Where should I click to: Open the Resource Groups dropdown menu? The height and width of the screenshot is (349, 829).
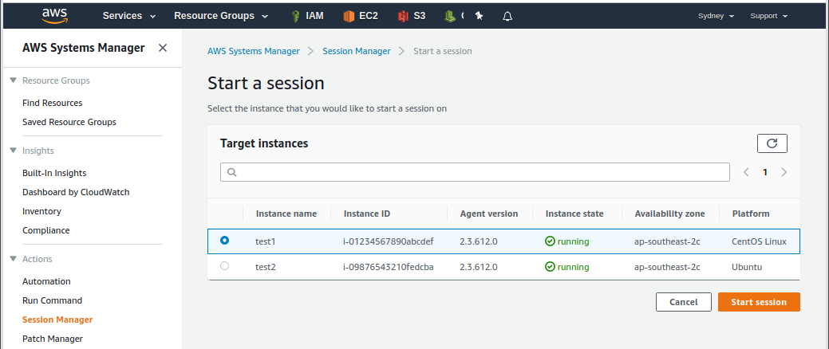pos(220,16)
